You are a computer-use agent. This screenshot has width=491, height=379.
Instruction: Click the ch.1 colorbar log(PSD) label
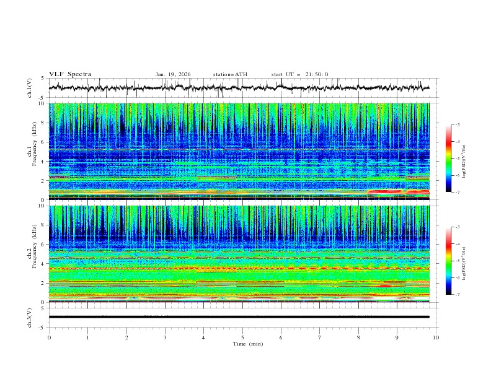pos(464,162)
